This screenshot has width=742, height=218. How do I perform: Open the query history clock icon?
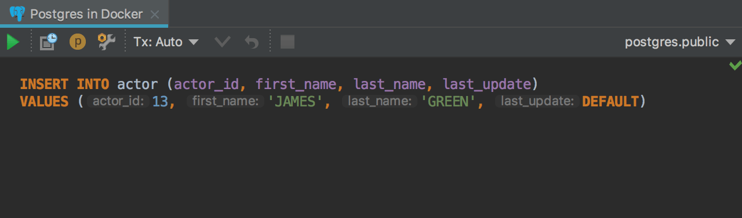click(49, 42)
